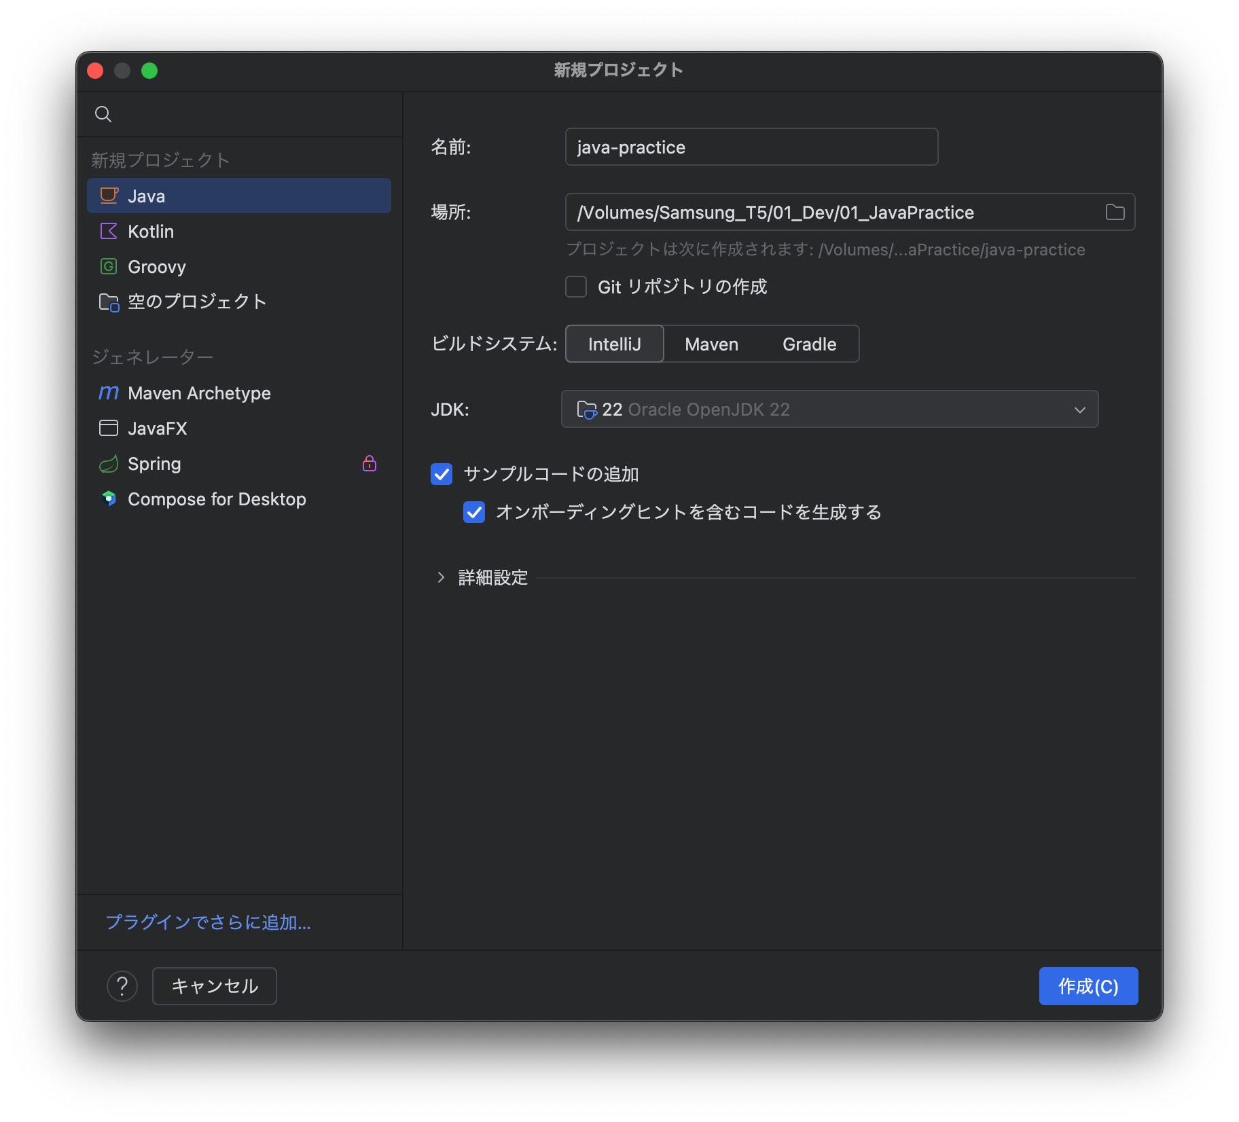Screen dimensions: 1239x1122
Task: Select the Kotlin project type icon
Action: [x=109, y=231]
